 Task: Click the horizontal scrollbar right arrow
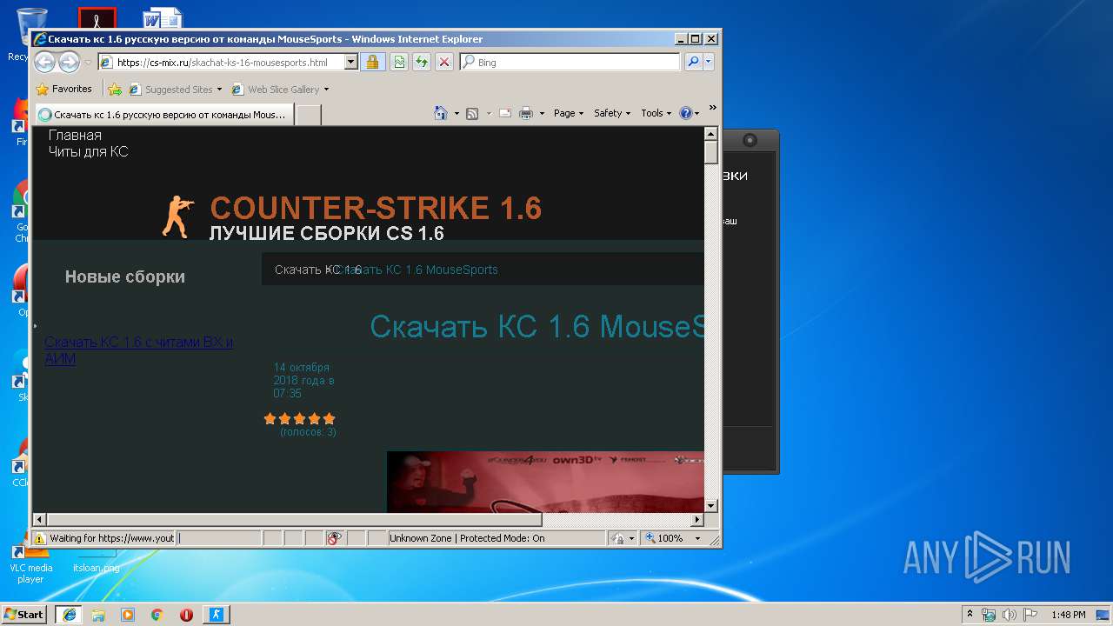pos(696,520)
